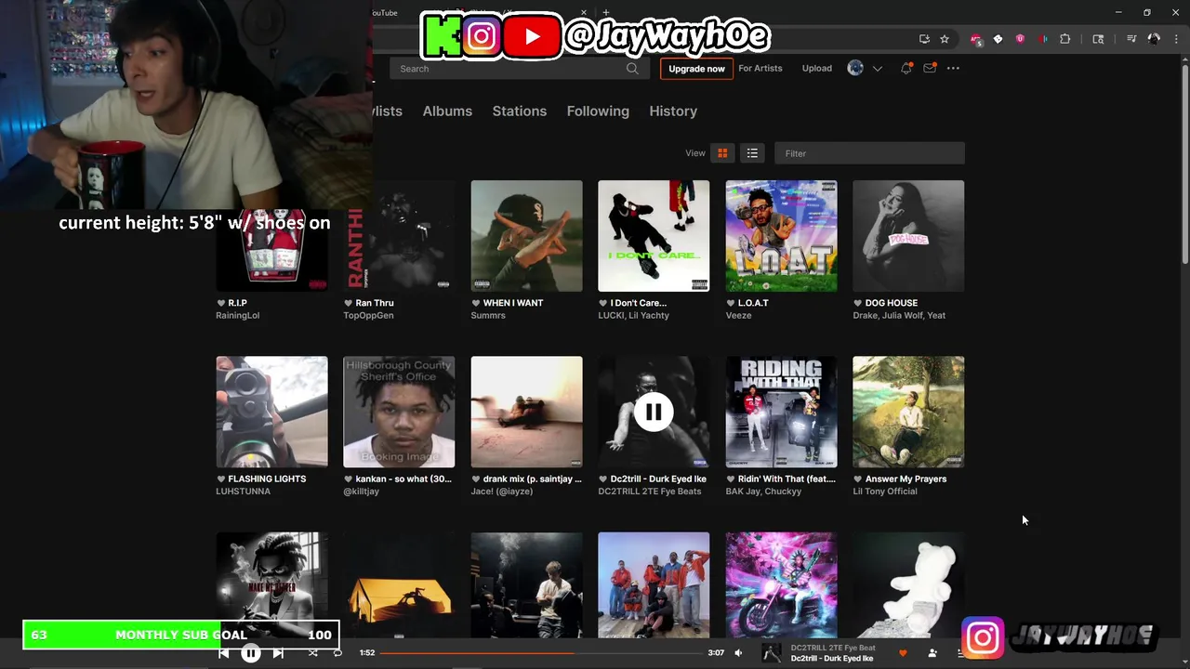
Task: Click the Upgrade now button
Action: (x=696, y=69)
